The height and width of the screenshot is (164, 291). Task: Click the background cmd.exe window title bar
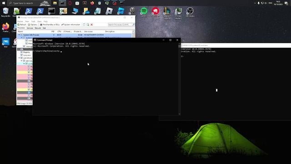(236, 46)
